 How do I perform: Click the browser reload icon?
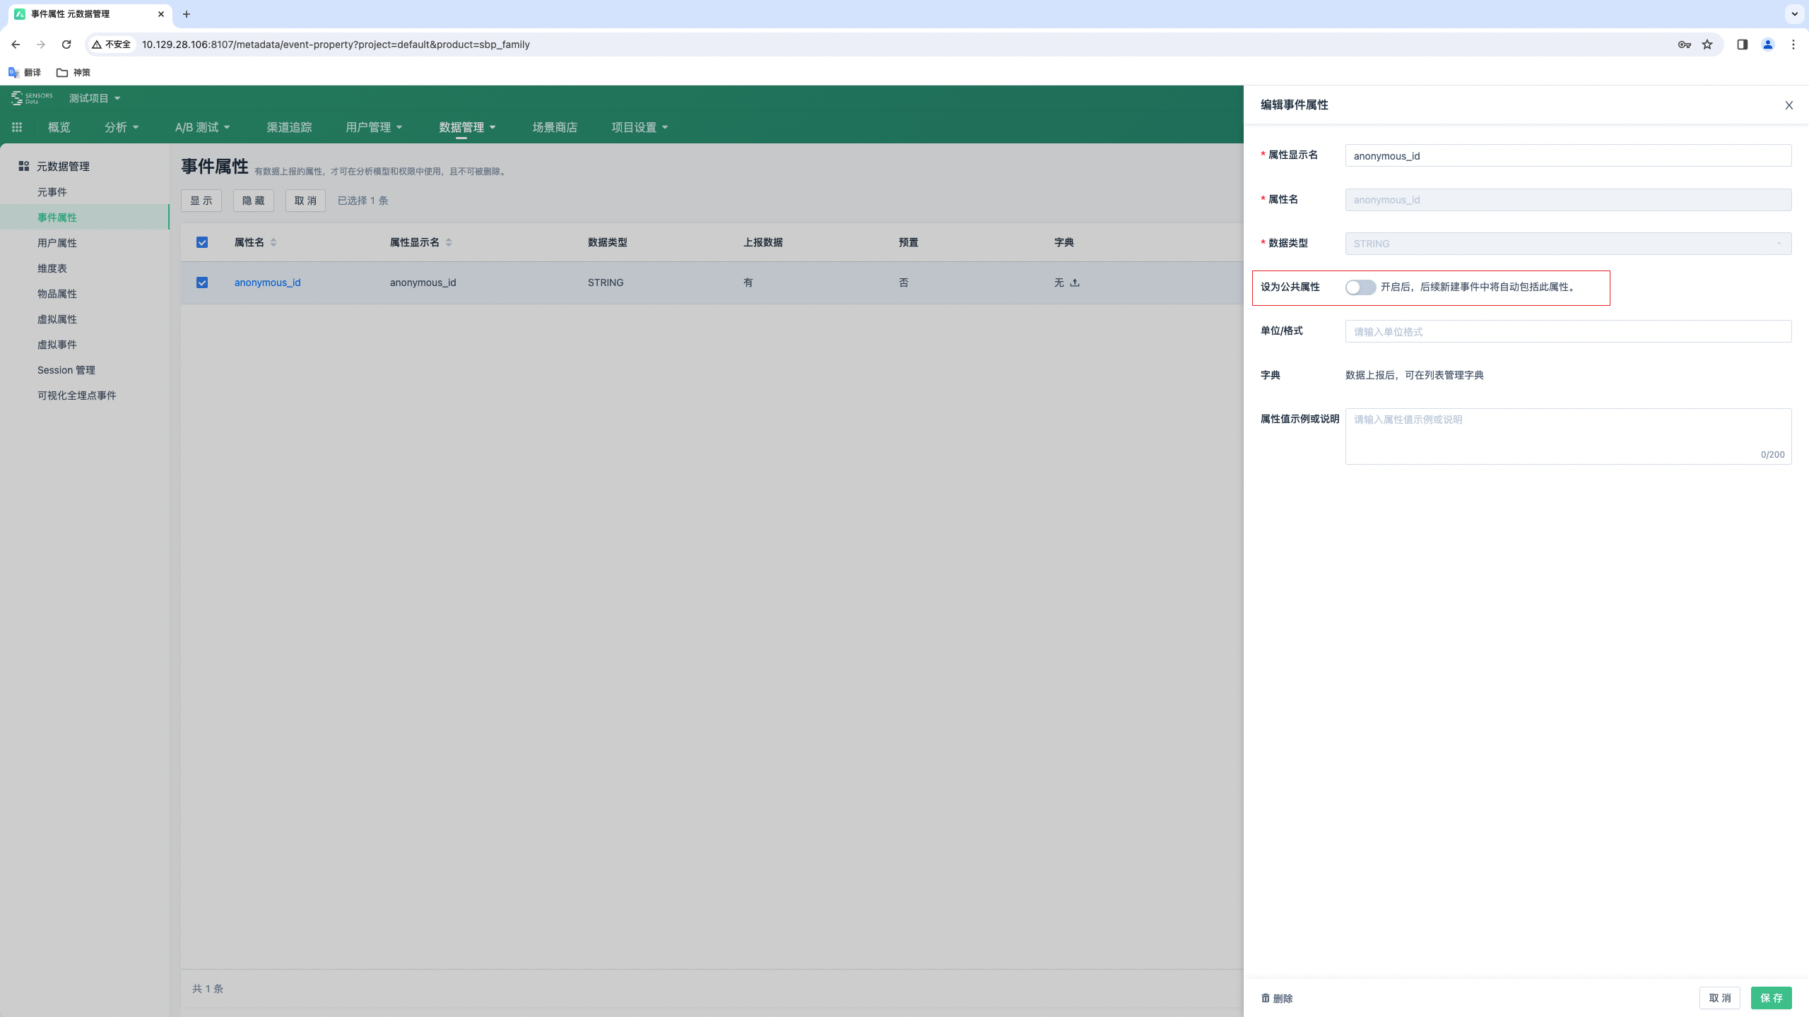pyautogui.click(x=66, y=44)
